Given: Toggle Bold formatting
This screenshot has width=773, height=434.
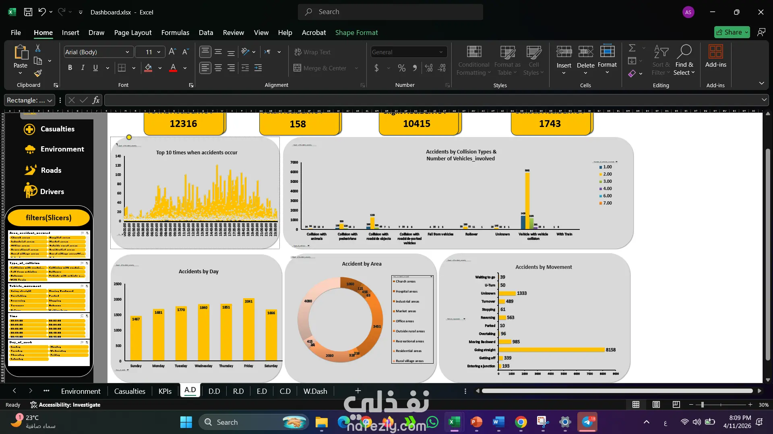Looking at the screenshot, I should 70,68.
